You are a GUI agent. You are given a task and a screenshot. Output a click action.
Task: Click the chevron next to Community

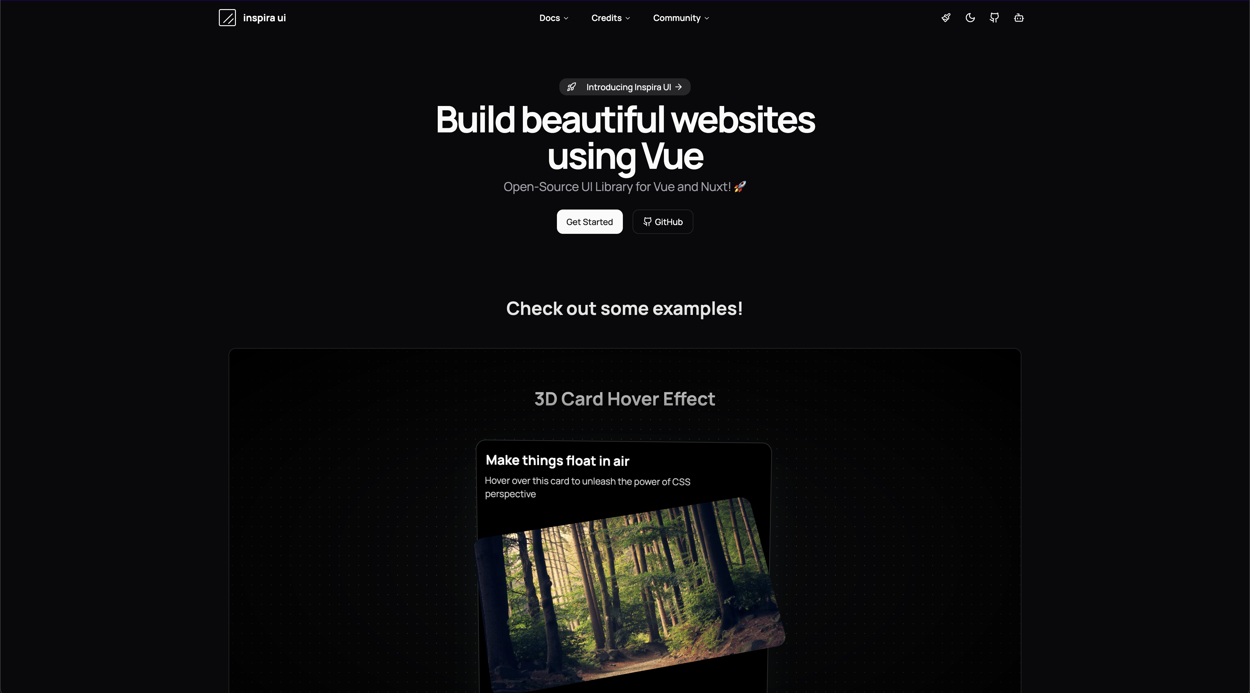click(x=706, y=19)
